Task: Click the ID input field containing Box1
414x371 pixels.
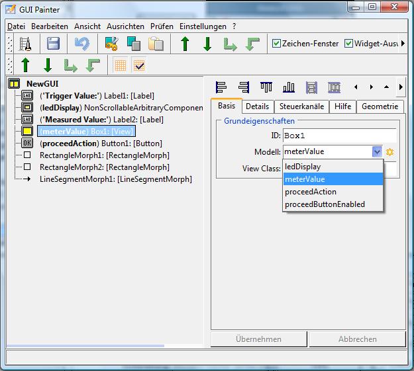Action: (x=339, y=136)
